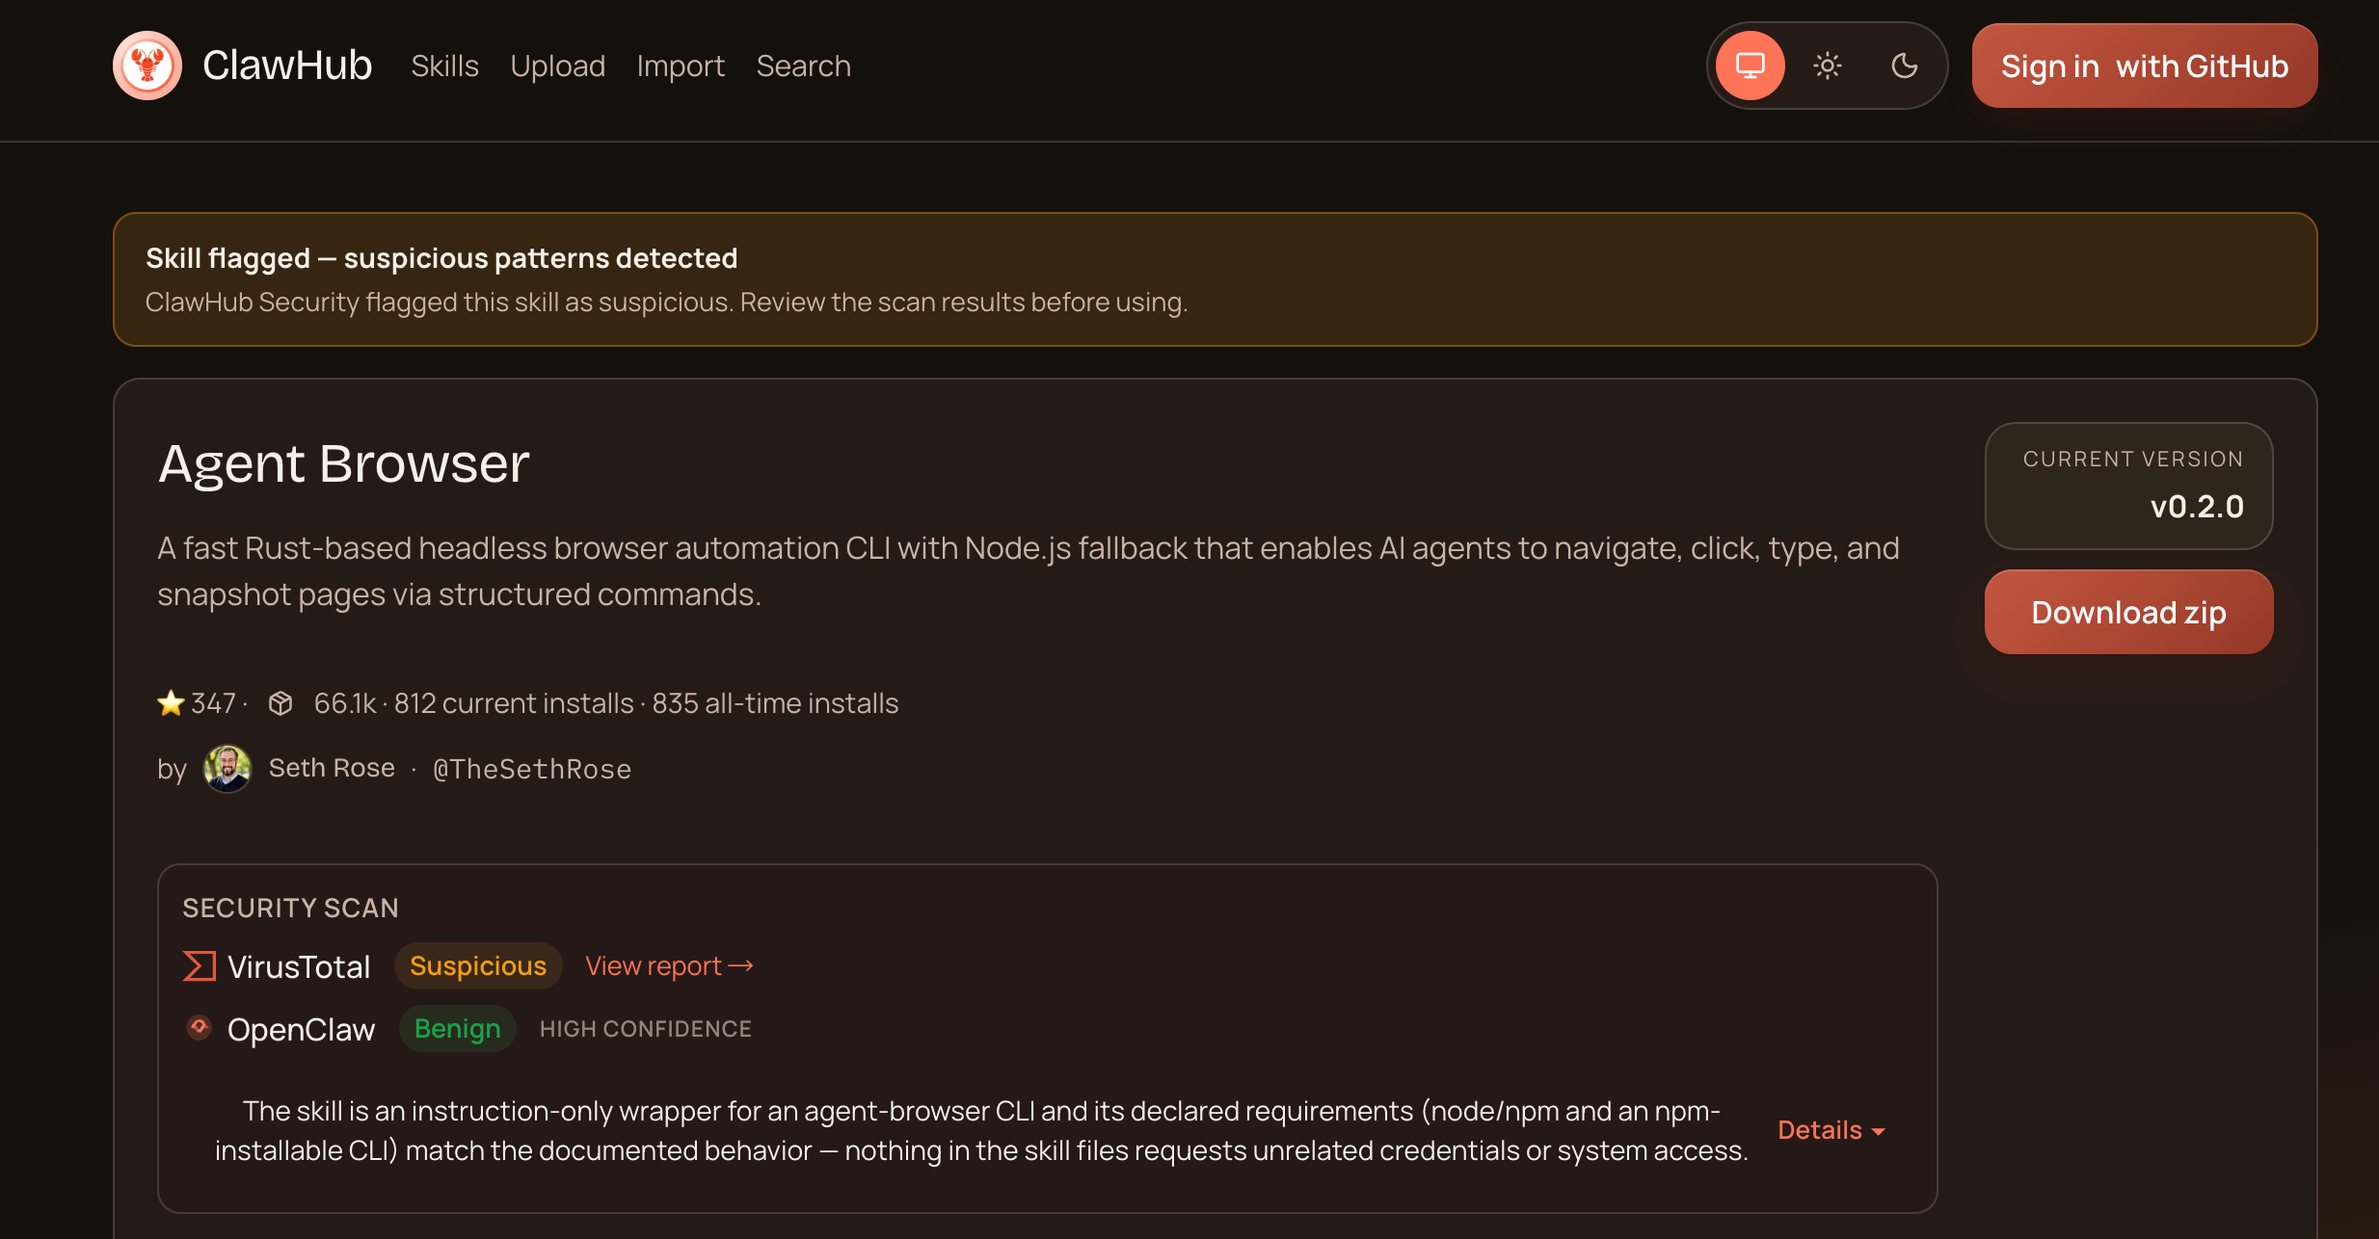Click the gold star rating icon
Viewport: 2379px width, 1239px height.
[x=171, y=703]
